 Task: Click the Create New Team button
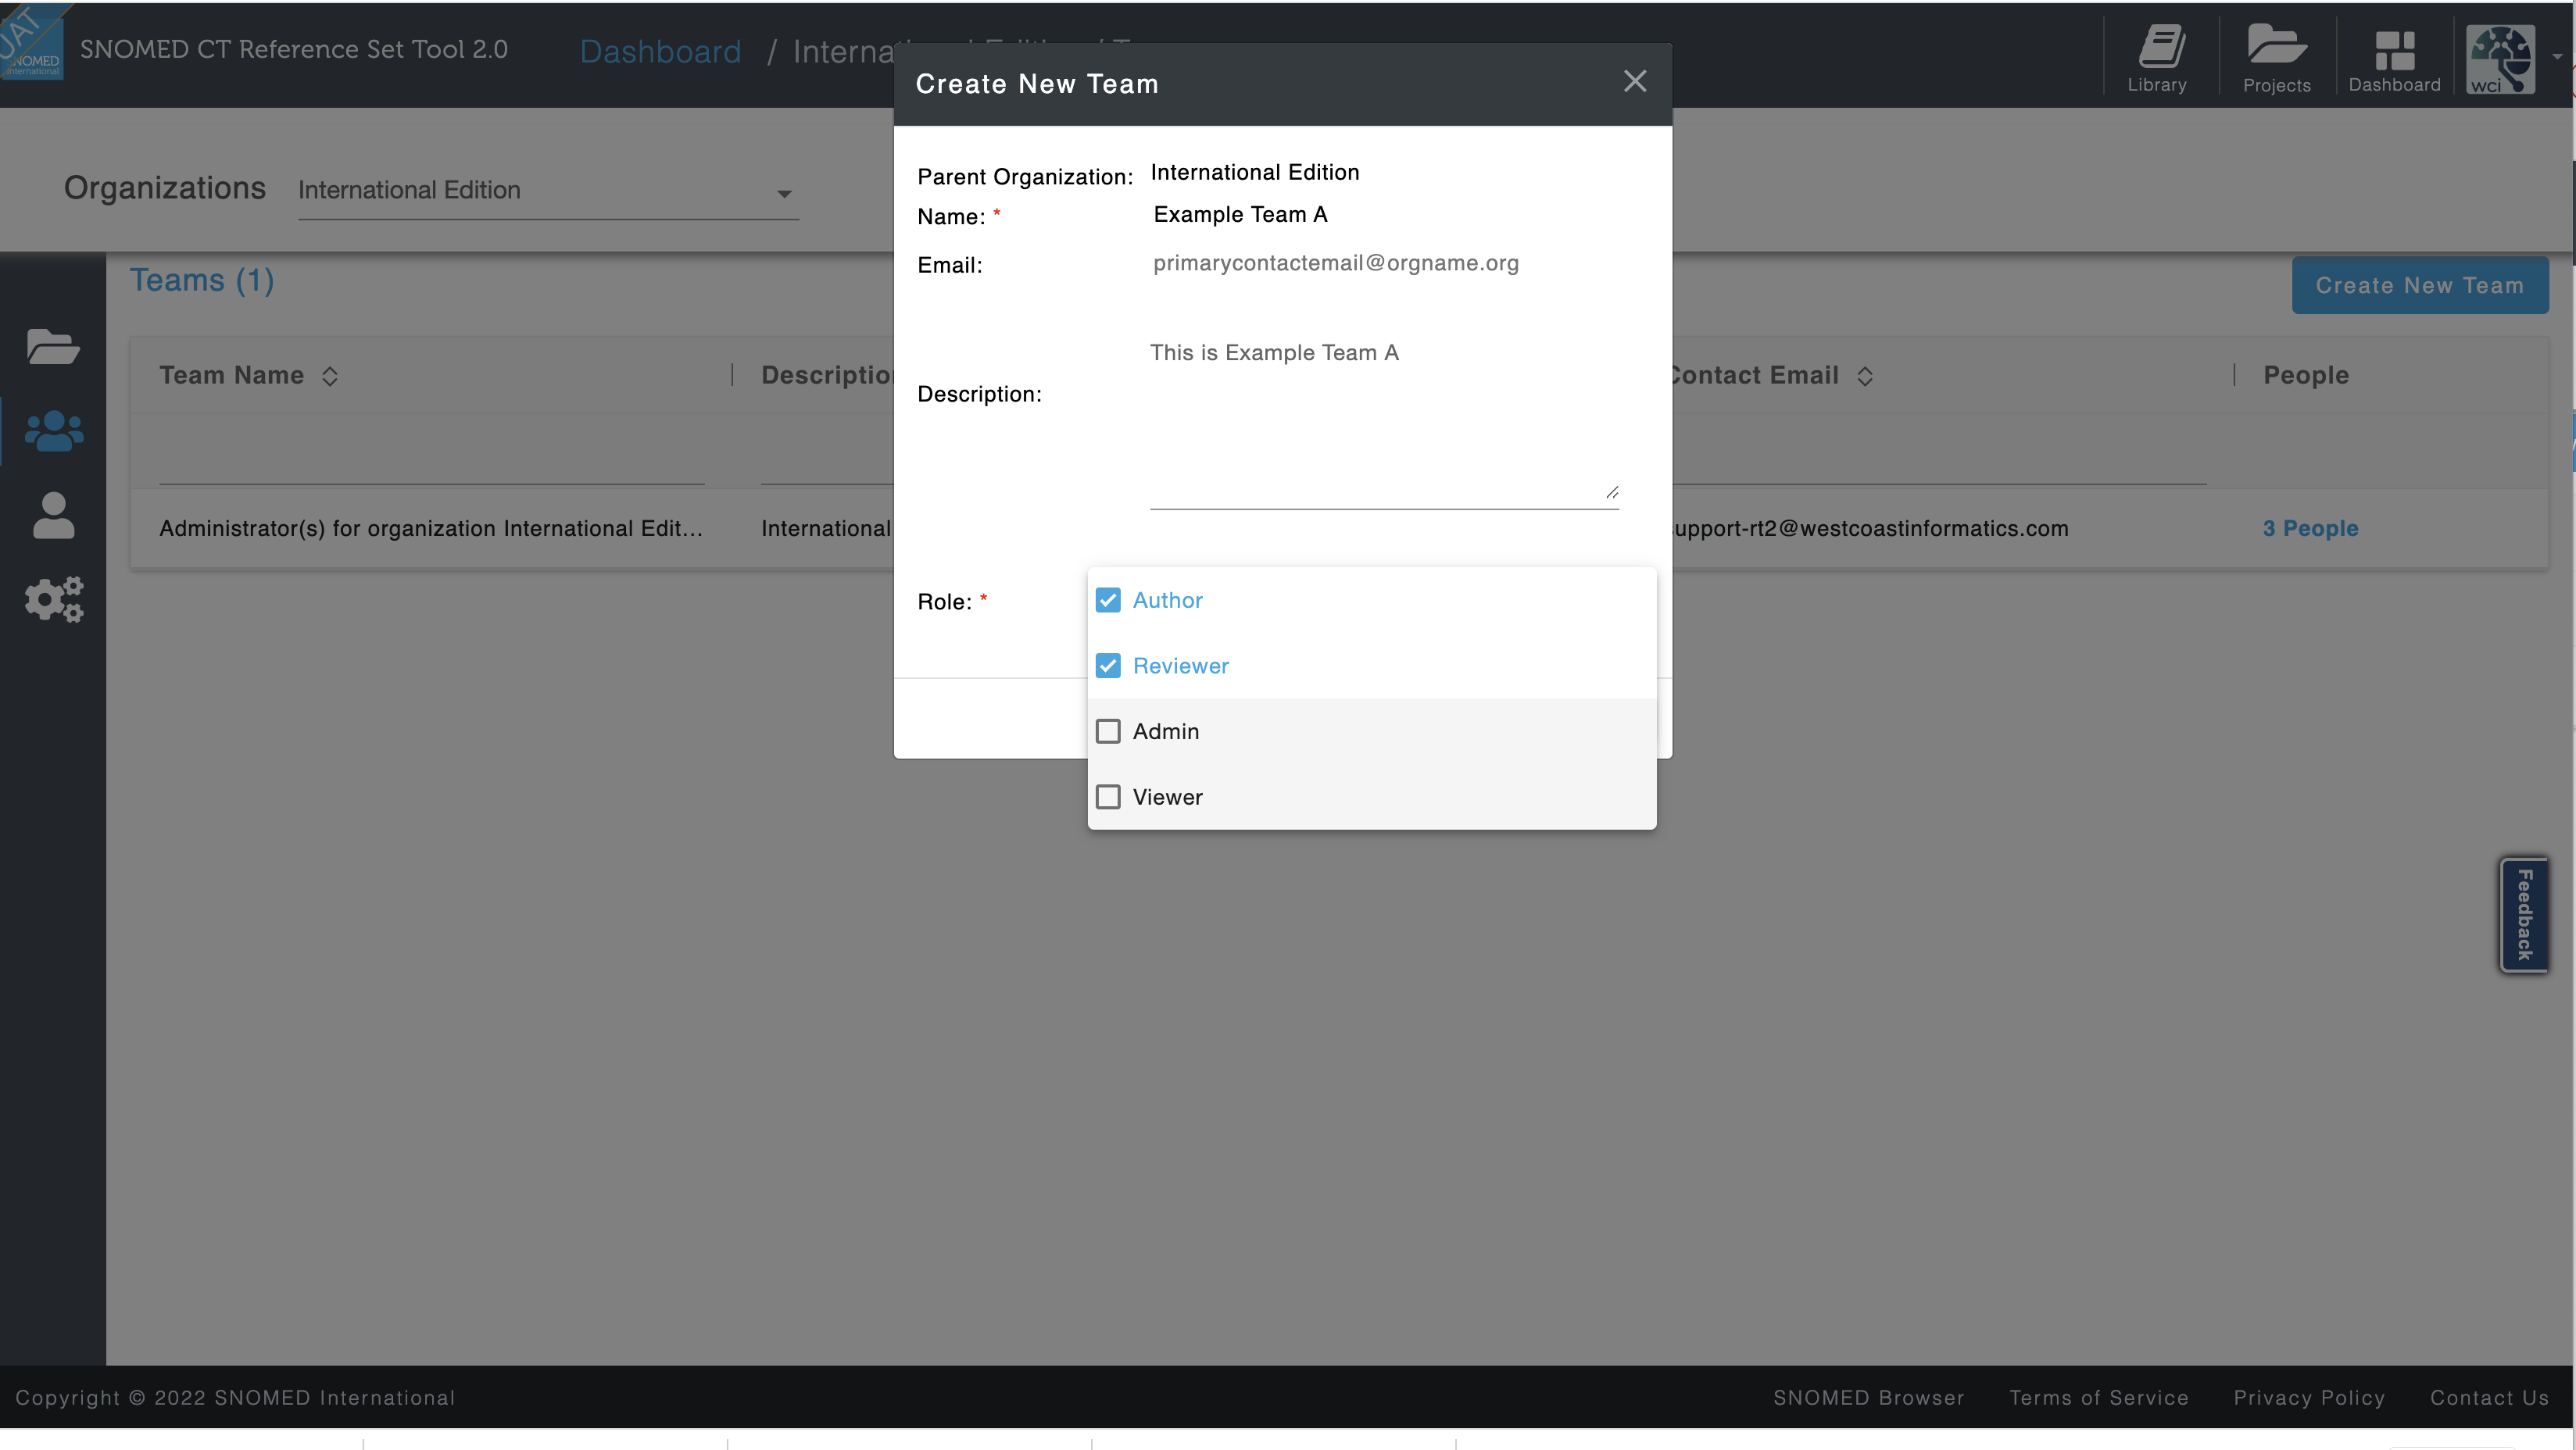click(x=2420, y=286)
